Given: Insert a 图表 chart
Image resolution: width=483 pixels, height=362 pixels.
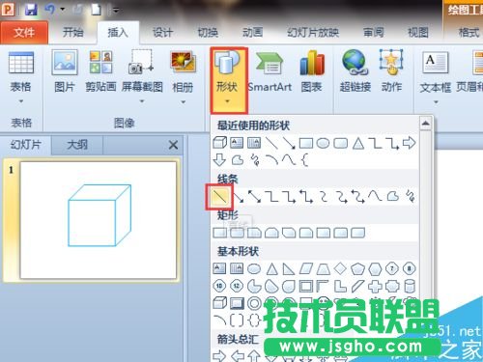Looking at the screenshot, I should pos(311,71).
